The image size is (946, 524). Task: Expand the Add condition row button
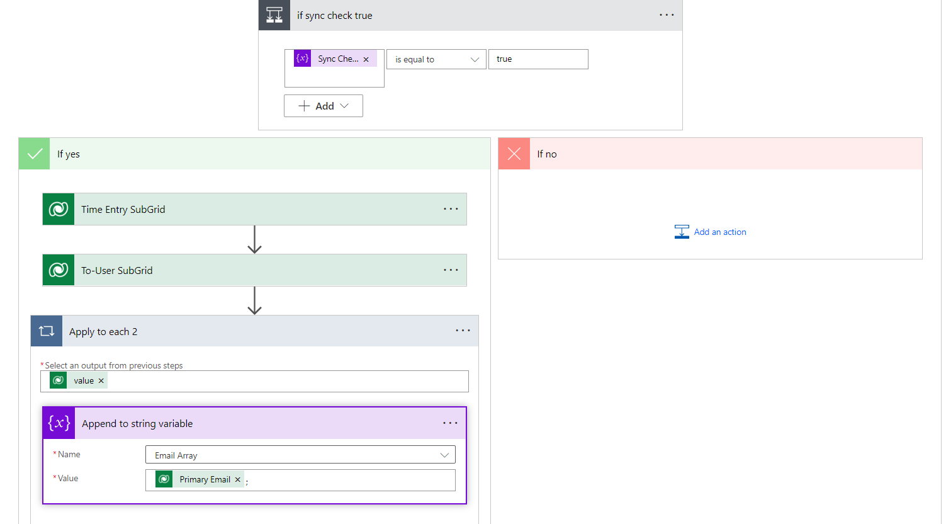click(x=324, y=106)
